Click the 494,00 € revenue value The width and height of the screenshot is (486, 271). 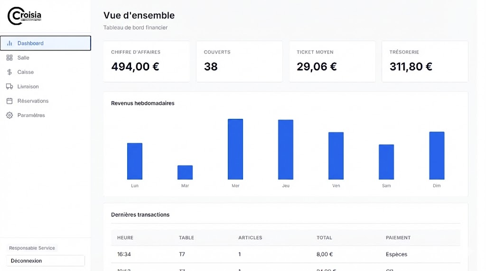[135, 66]
